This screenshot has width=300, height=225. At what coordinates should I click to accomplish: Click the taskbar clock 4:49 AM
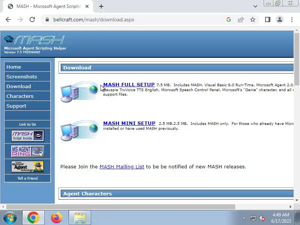[x=281, y=214]
